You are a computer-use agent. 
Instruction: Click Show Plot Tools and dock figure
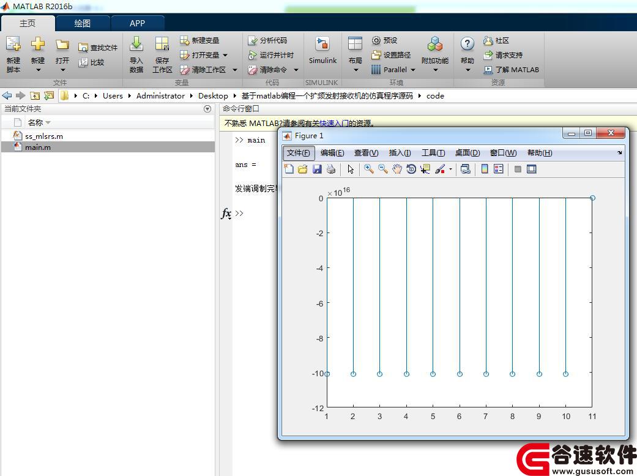[531, 169]
